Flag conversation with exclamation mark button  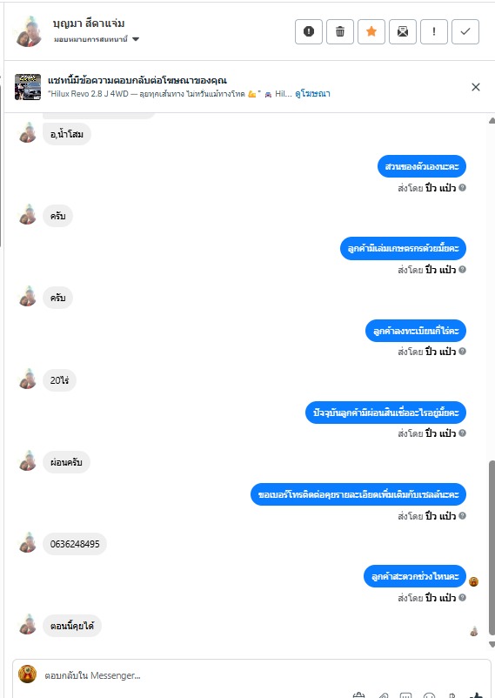click(434, 31)
